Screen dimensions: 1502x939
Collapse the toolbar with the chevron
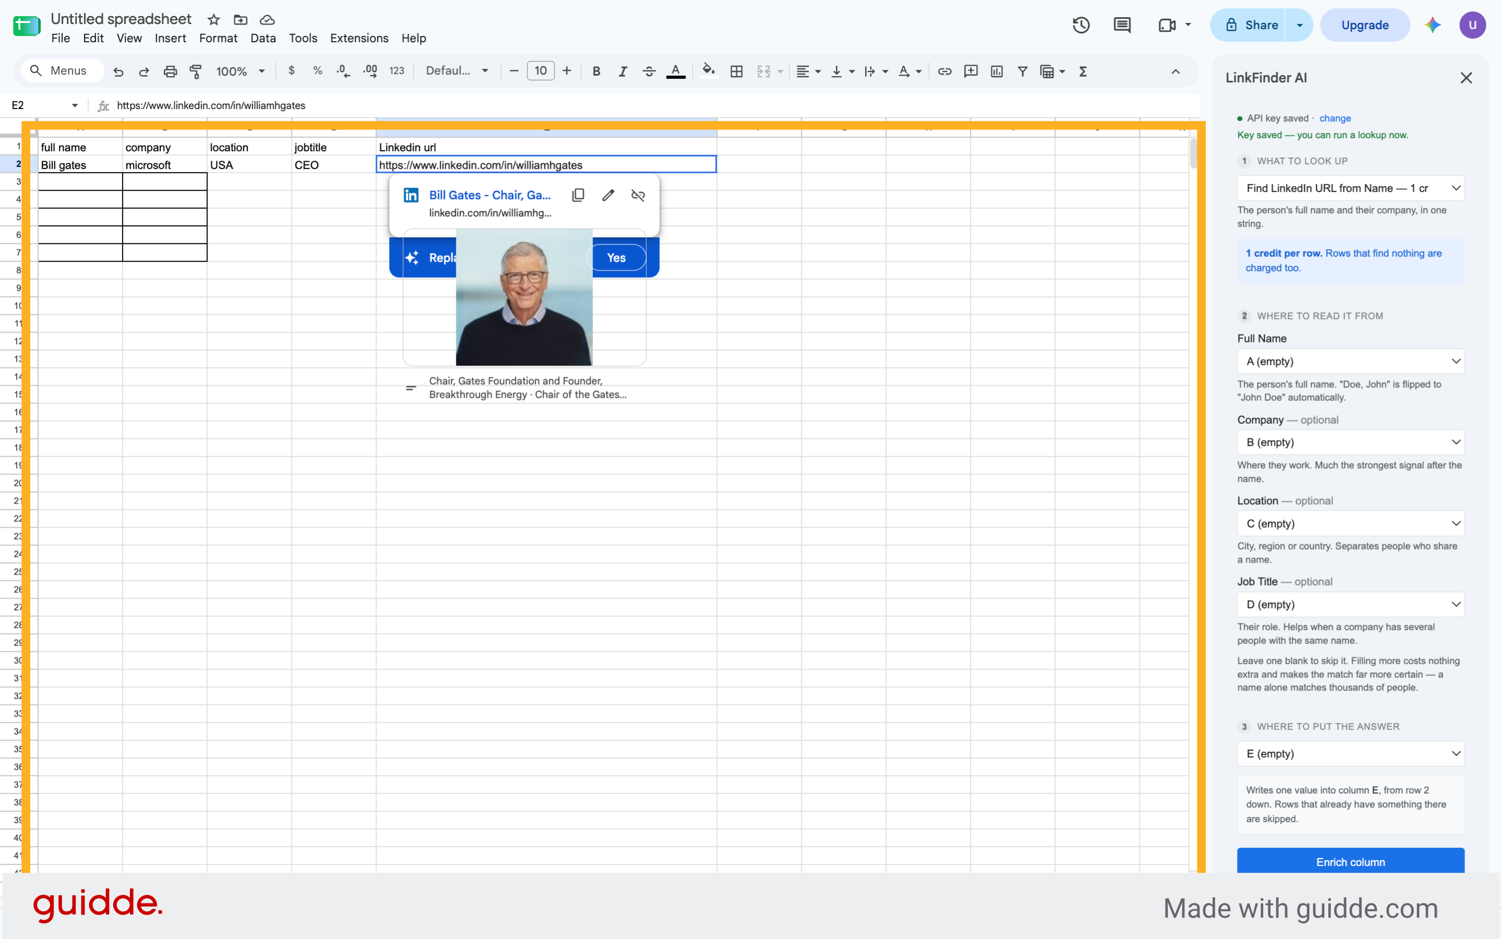tap(1175, 71)
